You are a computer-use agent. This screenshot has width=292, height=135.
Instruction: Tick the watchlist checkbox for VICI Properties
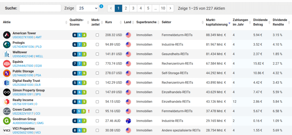(x=97, y=130)
